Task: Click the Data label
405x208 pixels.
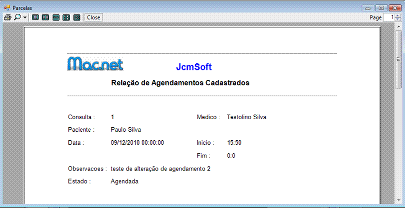Action: point(76,143)
